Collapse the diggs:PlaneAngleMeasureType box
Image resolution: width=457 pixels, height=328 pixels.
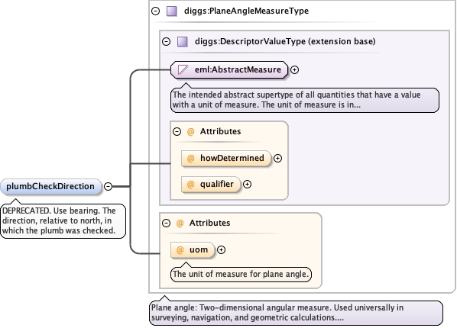(156, 11)
